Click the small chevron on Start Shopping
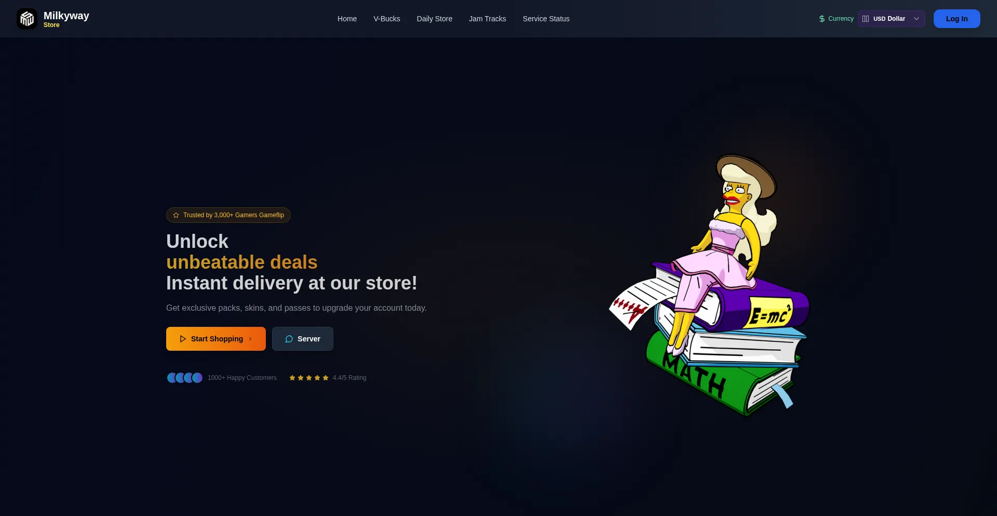Screen dimensions: 997x516 click(x=250, y=339)
